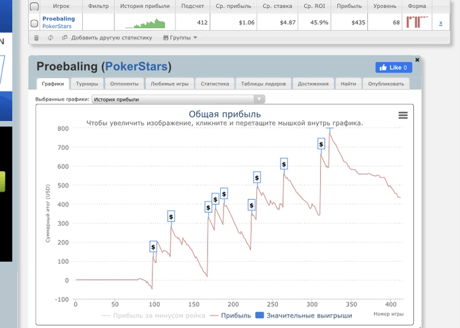Click the '$1.06' average profit cell
The height and width of the screenshot is (328, 460).
point(233,22)
